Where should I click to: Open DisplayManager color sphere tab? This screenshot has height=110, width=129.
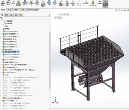(x=20, y=15)
